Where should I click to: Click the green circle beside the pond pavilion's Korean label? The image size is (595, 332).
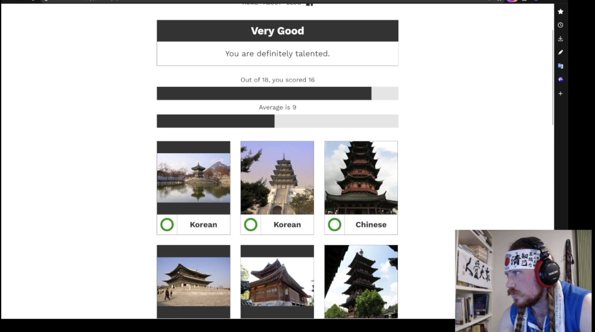167,225
